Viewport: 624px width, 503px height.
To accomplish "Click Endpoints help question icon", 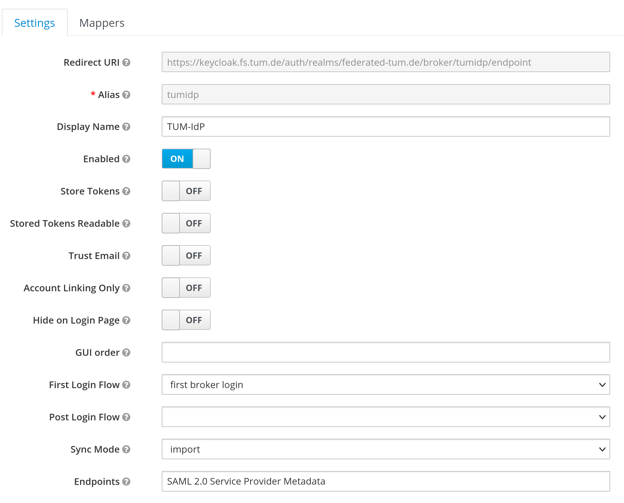I will [126, 482].
